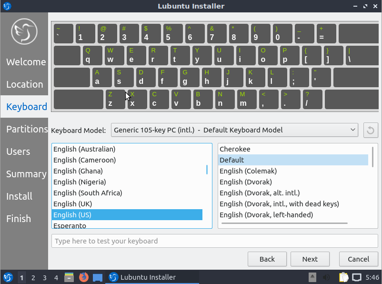Viewport: 382px width, 284px height.
Task: Select English (Colemak) variant from list
Action: point(248,171)
